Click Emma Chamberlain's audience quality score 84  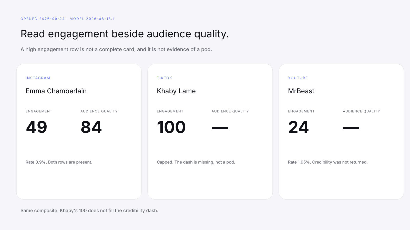click(x=91, y=127)
